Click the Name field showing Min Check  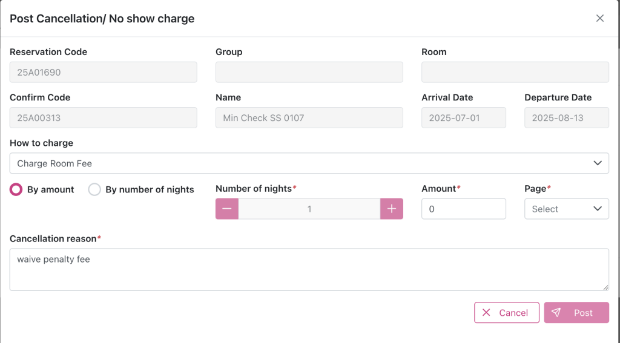pos(309,118)
